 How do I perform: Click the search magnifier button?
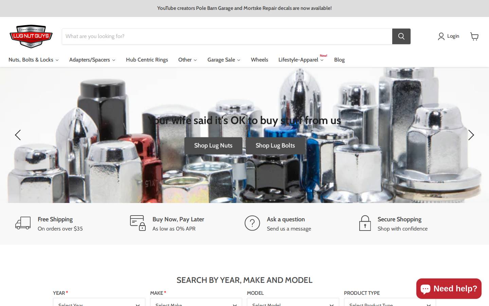click(401, 36)
